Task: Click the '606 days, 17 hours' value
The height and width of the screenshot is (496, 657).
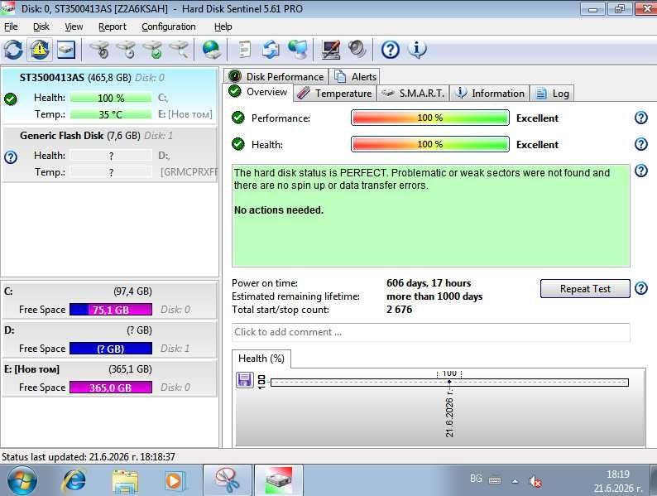Action: (x=429, y=283)
